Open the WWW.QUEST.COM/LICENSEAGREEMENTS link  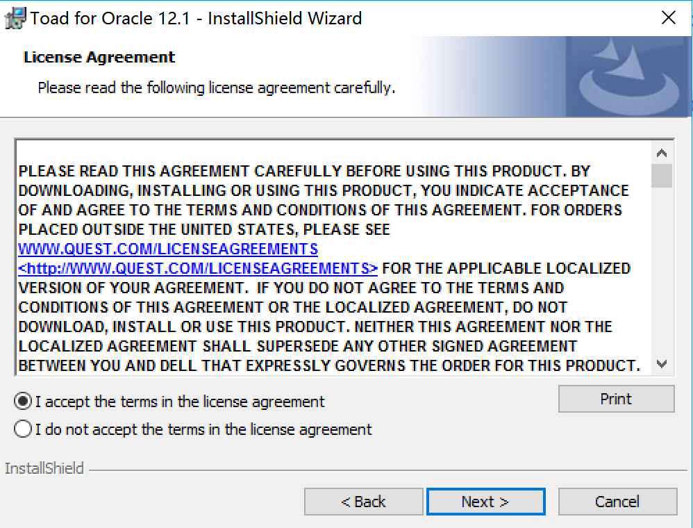[x=168, y=249]
